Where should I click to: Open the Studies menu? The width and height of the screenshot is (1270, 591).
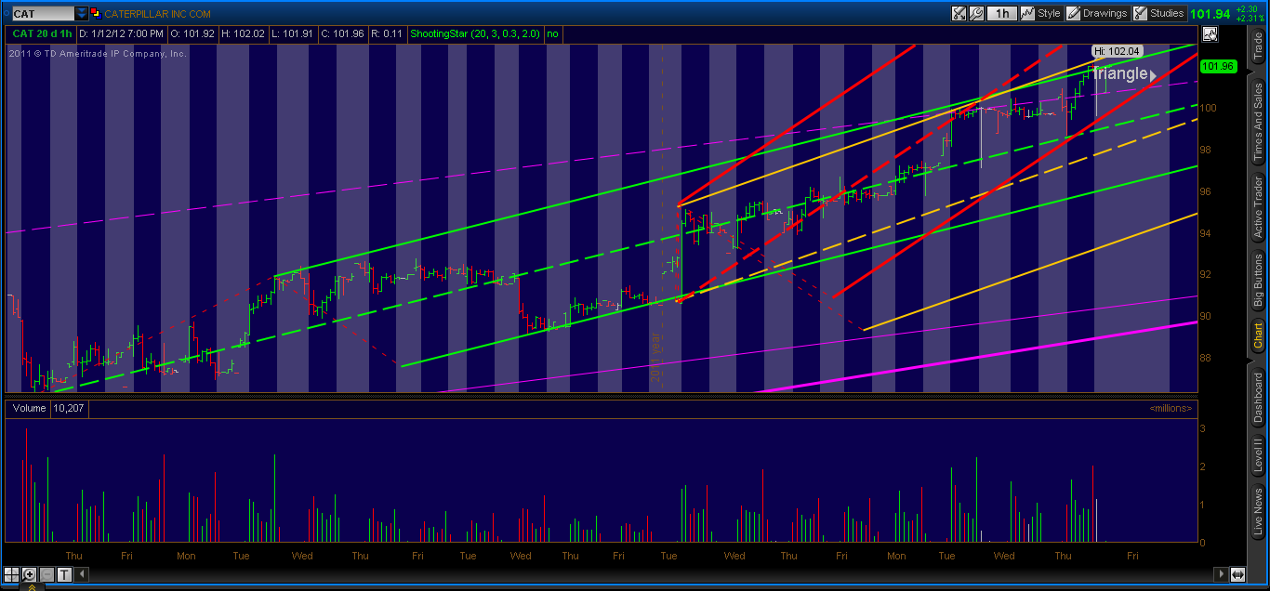click(x=1159, y=13)
